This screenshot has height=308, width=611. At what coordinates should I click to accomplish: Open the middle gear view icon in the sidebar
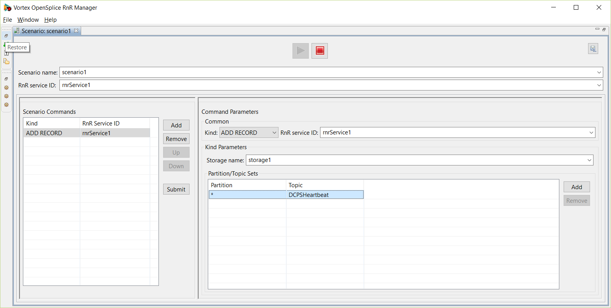[6, 96]
